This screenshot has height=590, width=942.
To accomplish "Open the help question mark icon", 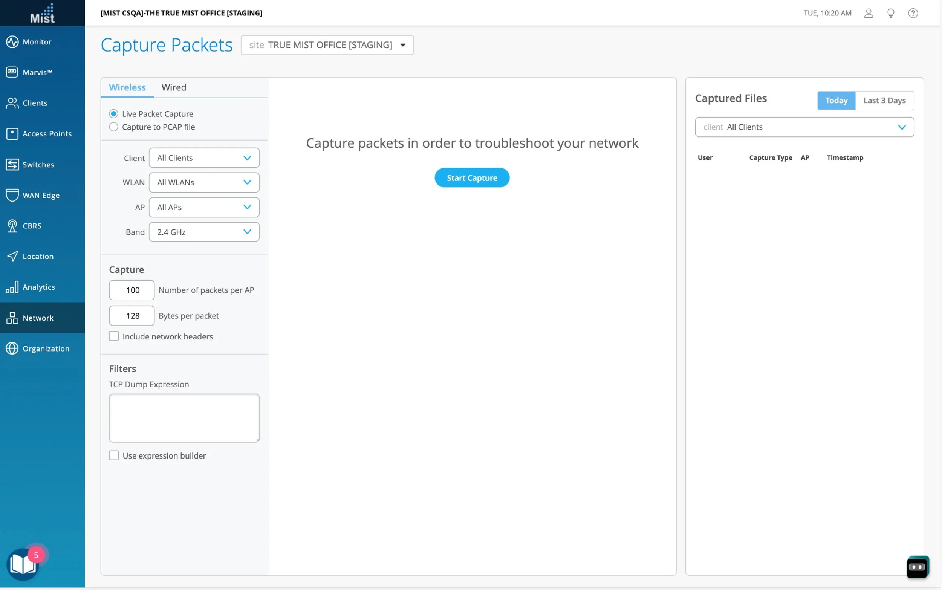I will point(913,13).
